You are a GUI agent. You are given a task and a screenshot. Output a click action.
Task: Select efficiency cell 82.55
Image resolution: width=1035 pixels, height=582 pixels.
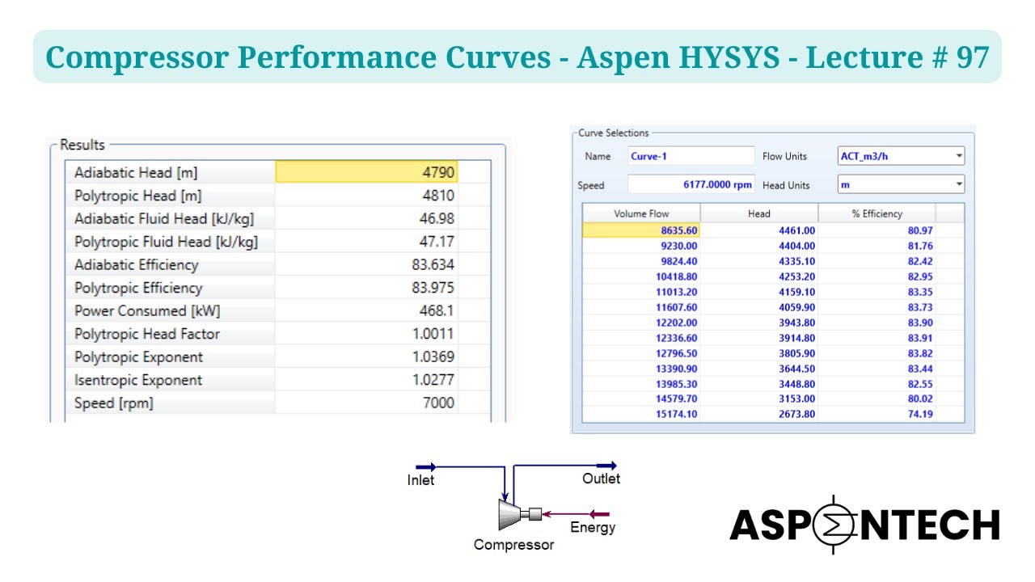[x=877, y=384]
